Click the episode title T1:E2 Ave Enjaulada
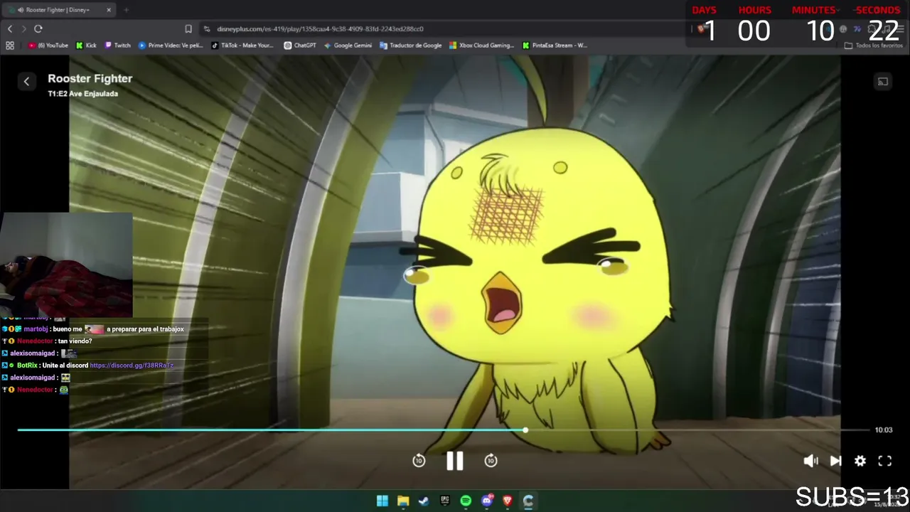Image resolution: width=910 pixels, height=512 pixels. 83,94
